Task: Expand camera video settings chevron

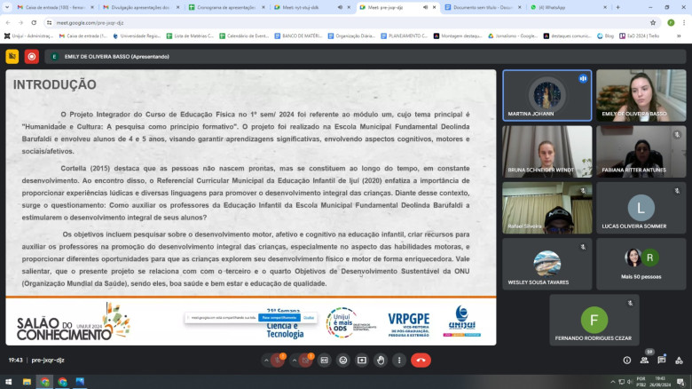Action: coord(295,360)
